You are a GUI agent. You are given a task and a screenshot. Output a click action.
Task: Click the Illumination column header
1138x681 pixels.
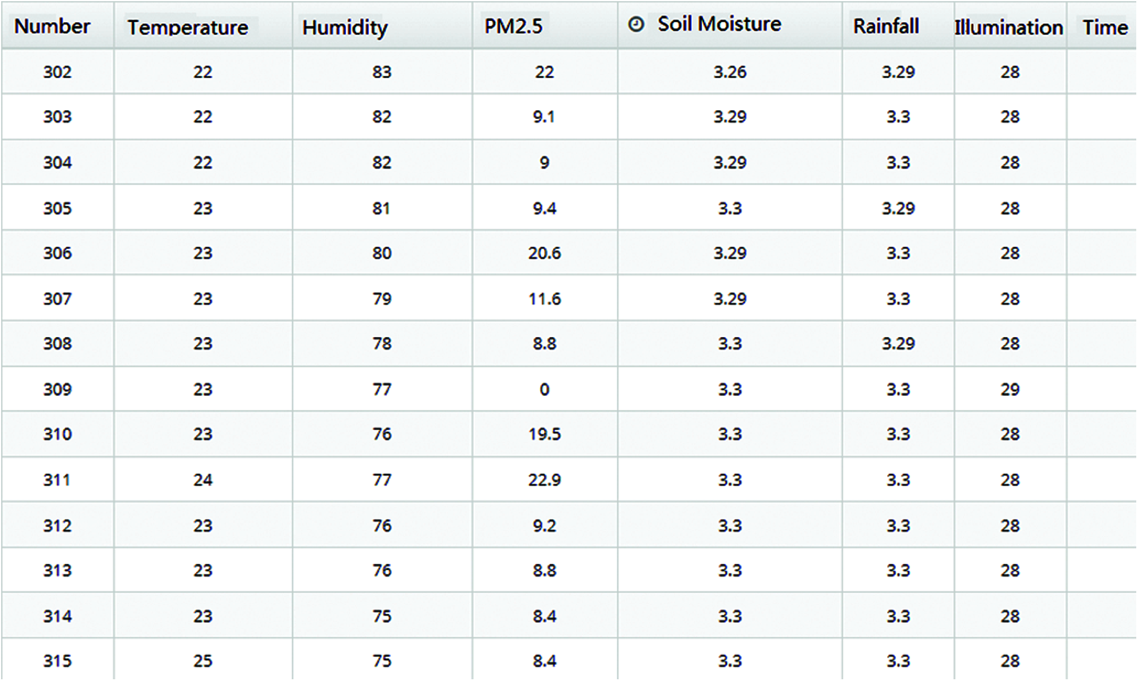tap(1008, 27)
